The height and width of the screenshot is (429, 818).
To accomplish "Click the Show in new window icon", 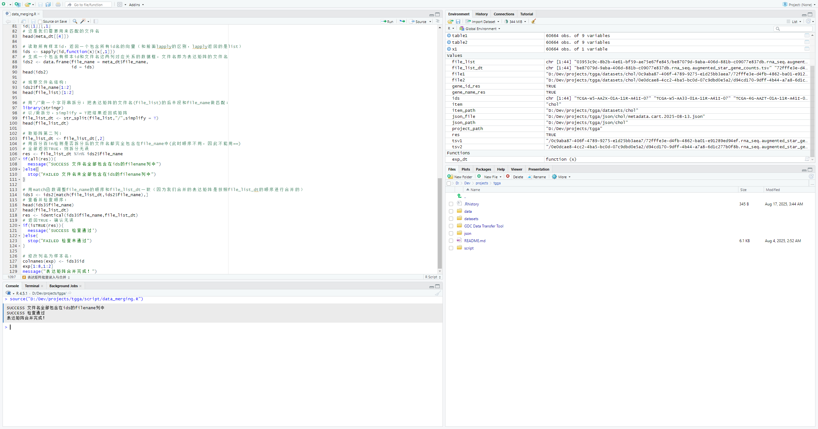I will pyautogui.click(x=23, y=21).
